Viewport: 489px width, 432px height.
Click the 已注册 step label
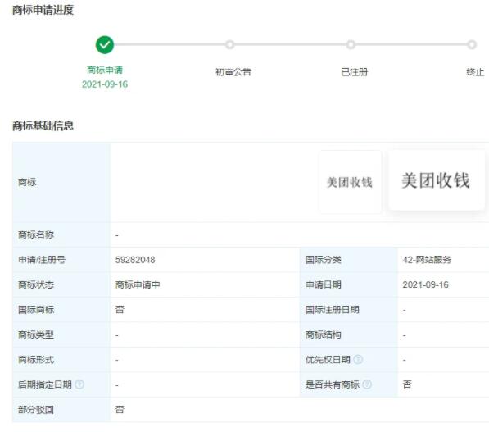[x=355, y=72]
